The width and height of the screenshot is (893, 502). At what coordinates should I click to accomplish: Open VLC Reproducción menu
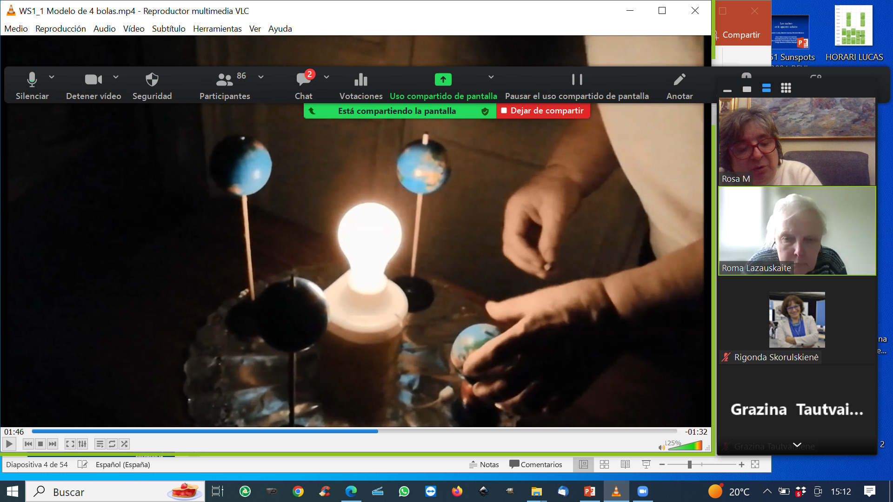tap(60, 28)
